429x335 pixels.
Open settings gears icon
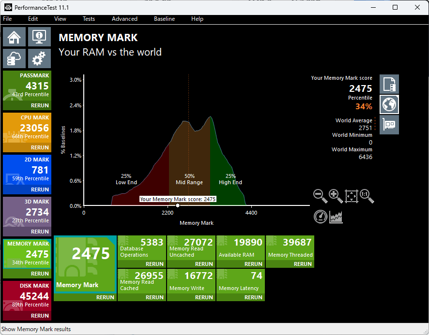click(x=39, y=58)
